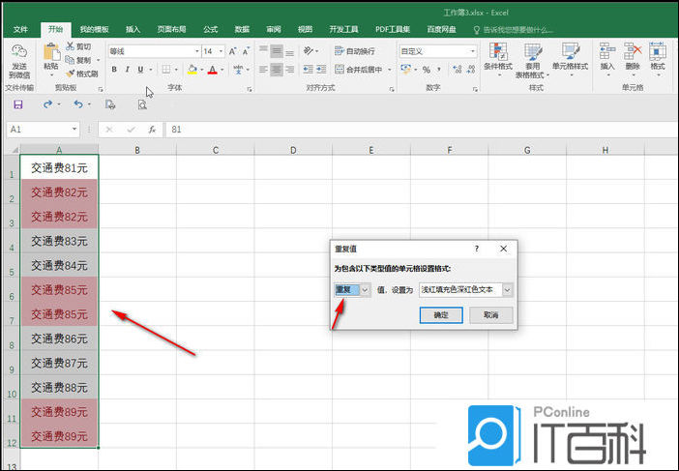Open the 文件 tab
Screen dimensions: 679x471
pos(20,29)
